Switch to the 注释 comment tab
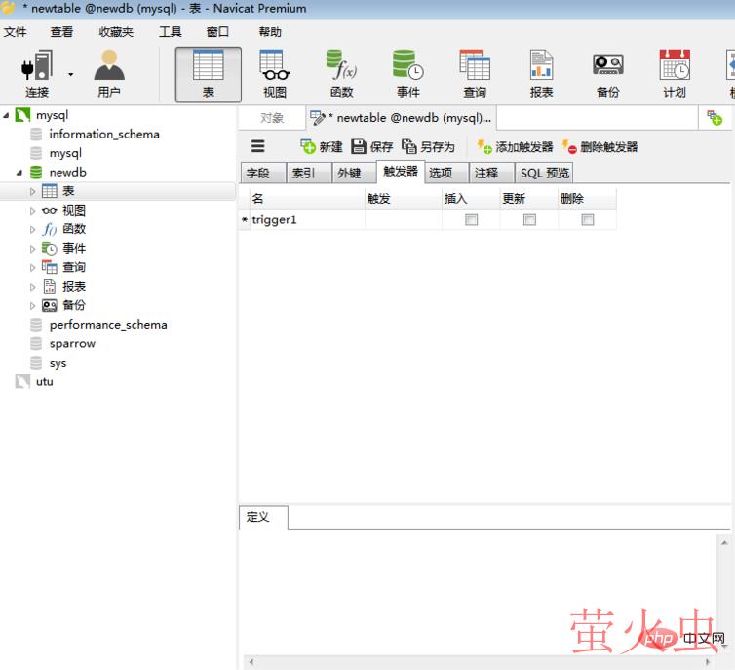735x670 pixels. coord(491,173)
